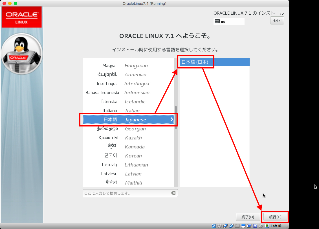This screenshot has height=229, width=319.
Task: Open the network adapters status icon
Action: [226, 226]
